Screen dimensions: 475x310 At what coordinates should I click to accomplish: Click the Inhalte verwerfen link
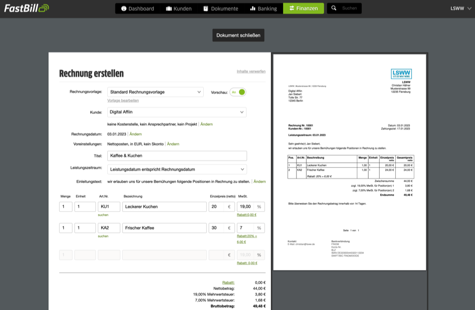click(x=251, y=71)
